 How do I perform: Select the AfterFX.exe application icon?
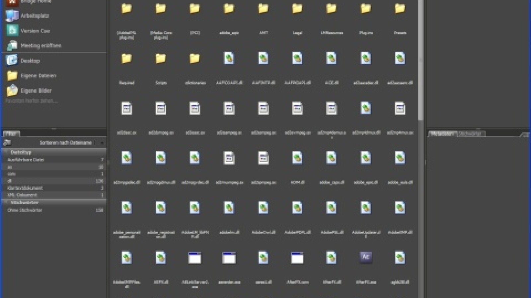pyautogui.click(x=366, y=257)
